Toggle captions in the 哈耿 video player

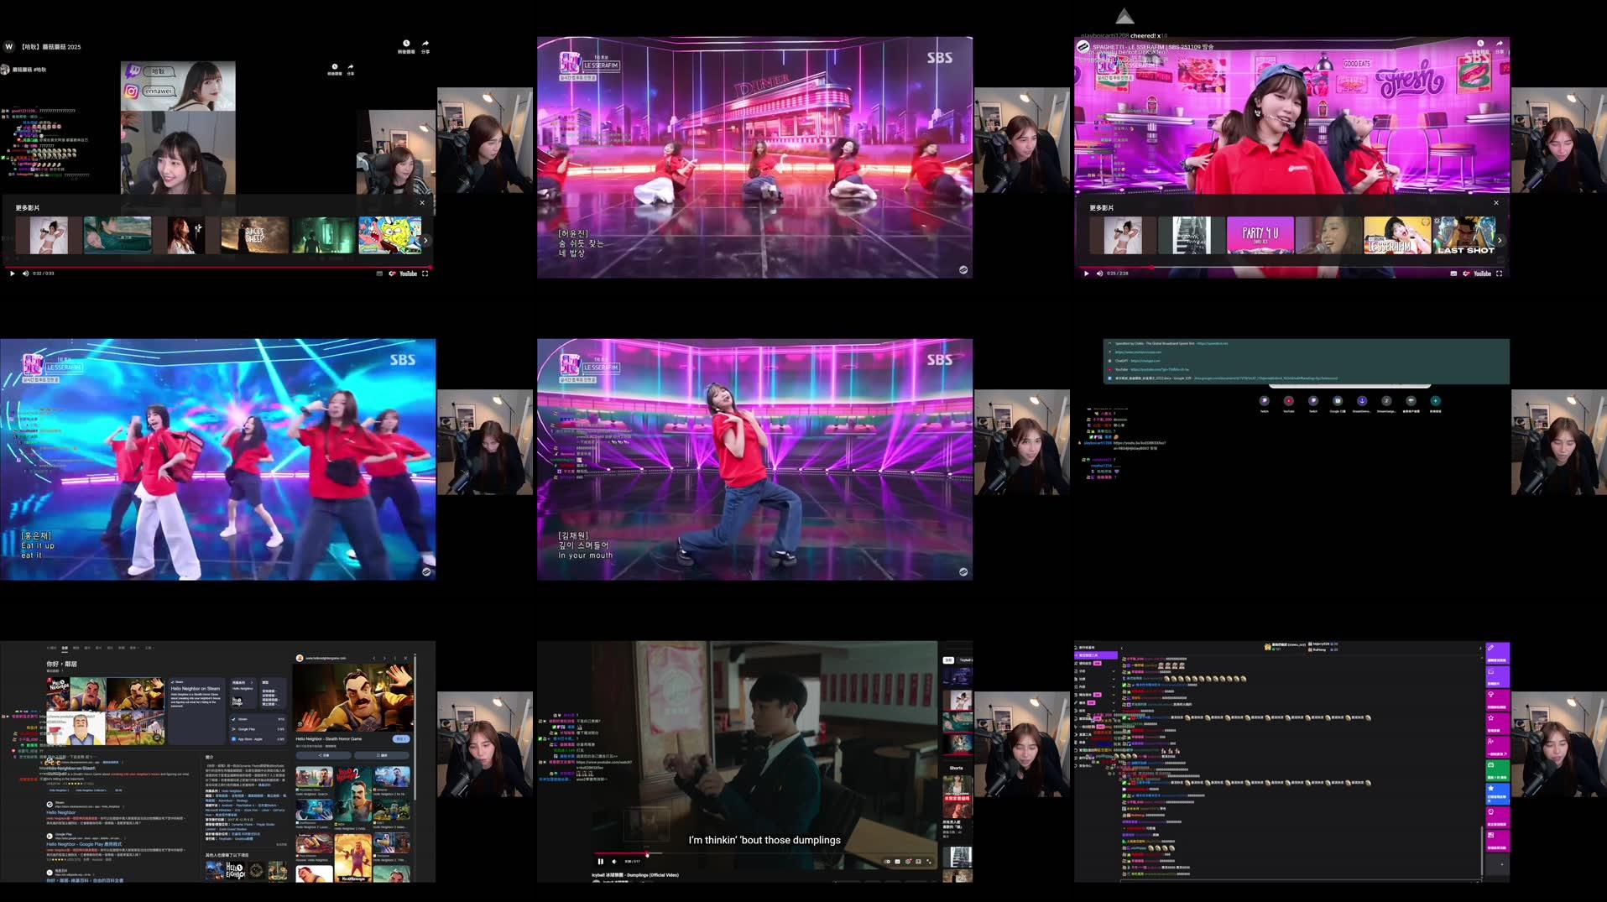(x=379, y=274)
